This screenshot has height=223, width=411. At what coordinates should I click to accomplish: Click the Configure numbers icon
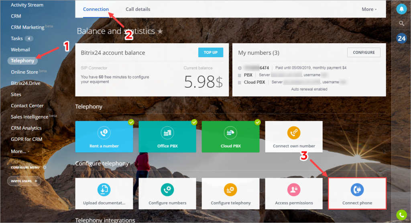[167, 189]
